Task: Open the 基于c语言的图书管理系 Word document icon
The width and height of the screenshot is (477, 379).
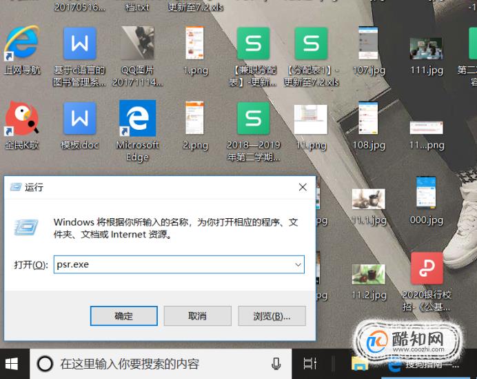Action: coord(80,43)
